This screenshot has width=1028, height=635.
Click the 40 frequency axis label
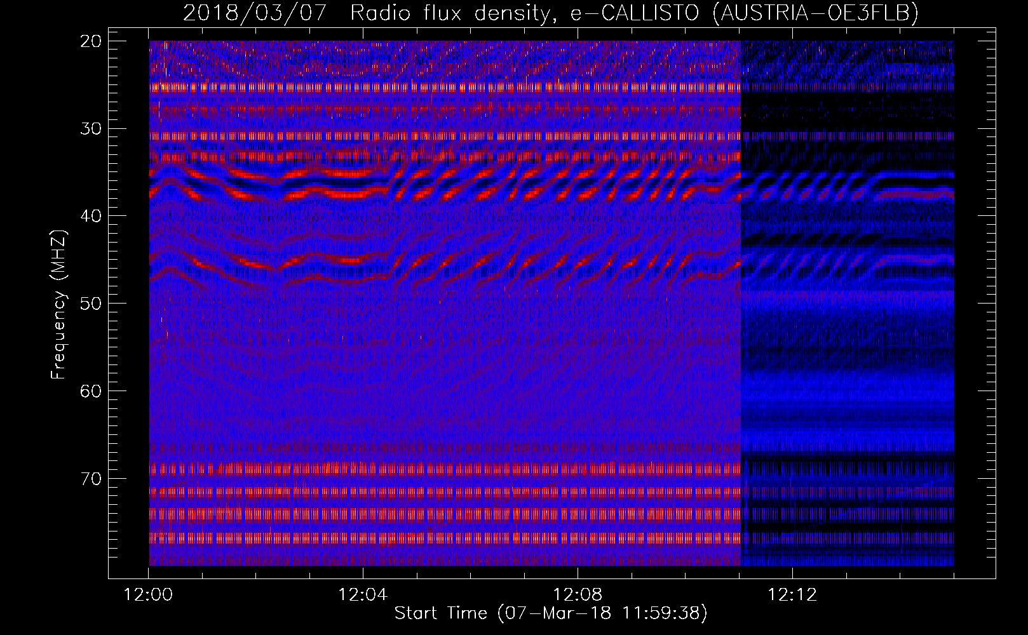[91, 216]
